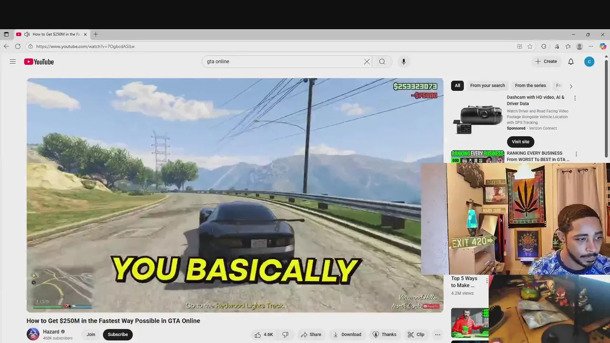This screenshot has height=343, width=610.
Task: Select the From your search chip
Action: [488, 86]
